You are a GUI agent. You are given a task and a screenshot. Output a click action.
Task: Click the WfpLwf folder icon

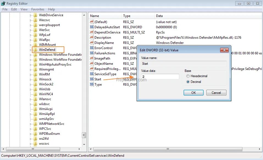[x=35, y=35]
